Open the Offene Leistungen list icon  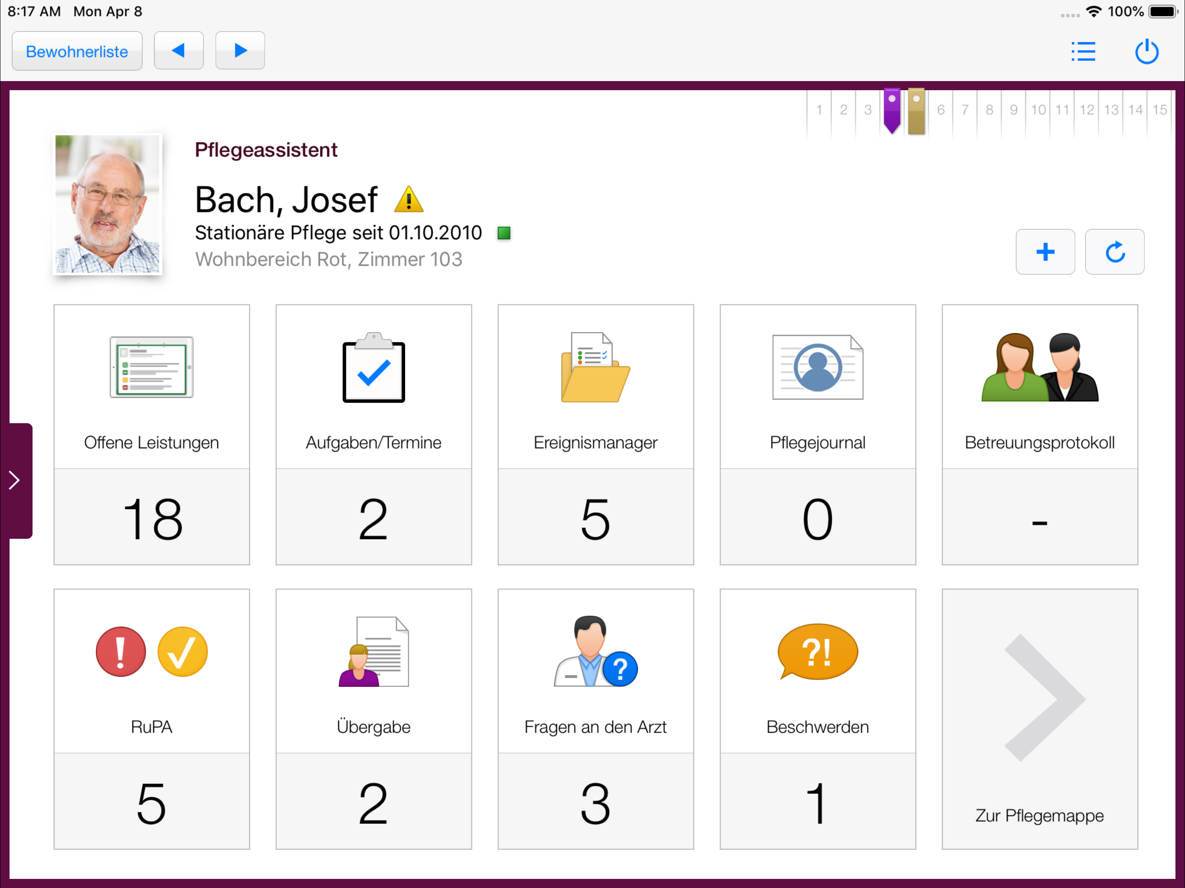click(152, 367)
